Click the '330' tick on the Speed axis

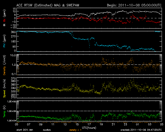click(x=13, y=91)
